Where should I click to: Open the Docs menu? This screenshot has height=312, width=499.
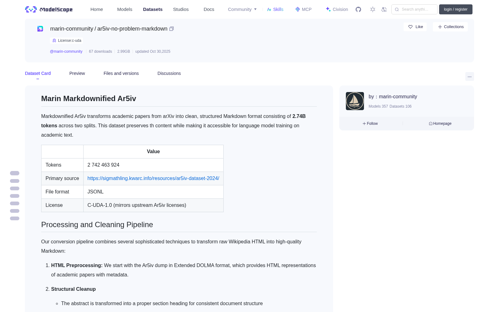click(209, 9)
